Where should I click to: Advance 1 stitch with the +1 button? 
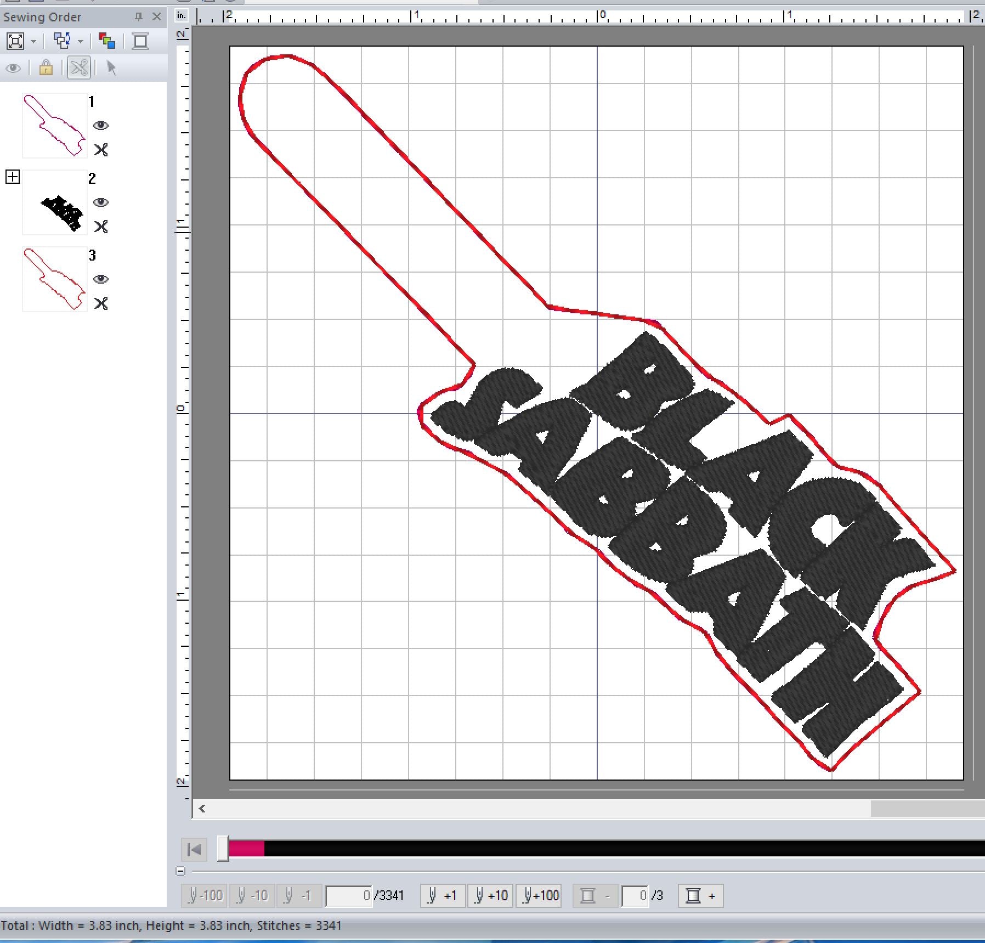443,896
